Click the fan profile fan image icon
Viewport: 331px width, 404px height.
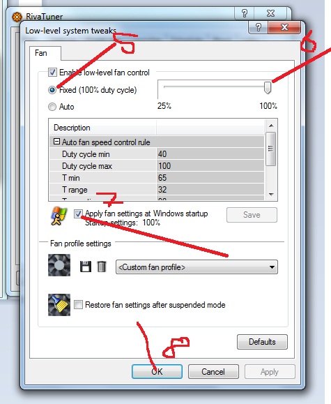click(x=59, y=265)
